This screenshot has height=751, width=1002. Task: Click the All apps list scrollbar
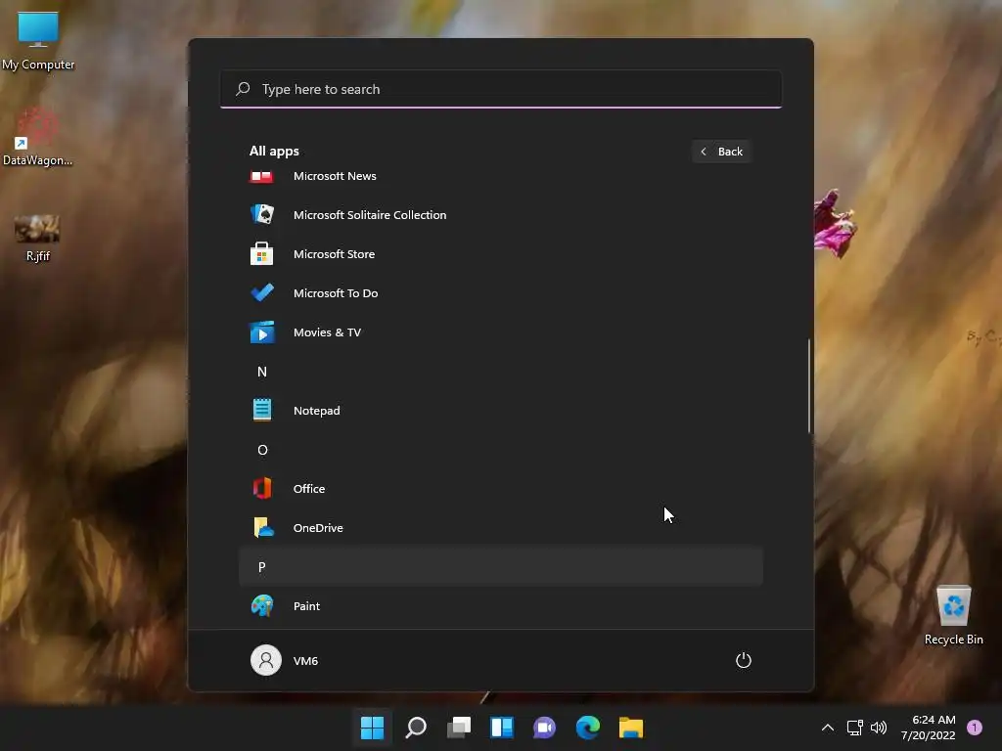point(809,386)
